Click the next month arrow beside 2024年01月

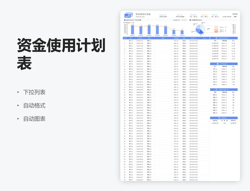click(186, 20)
